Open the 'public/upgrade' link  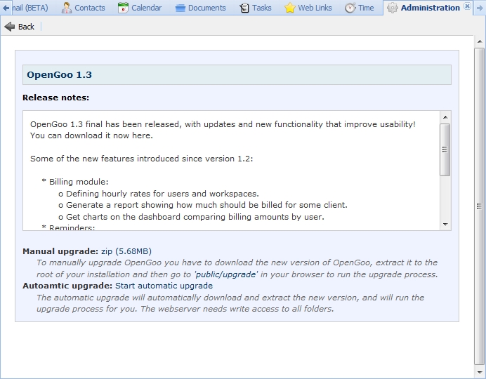click(226, 274)
